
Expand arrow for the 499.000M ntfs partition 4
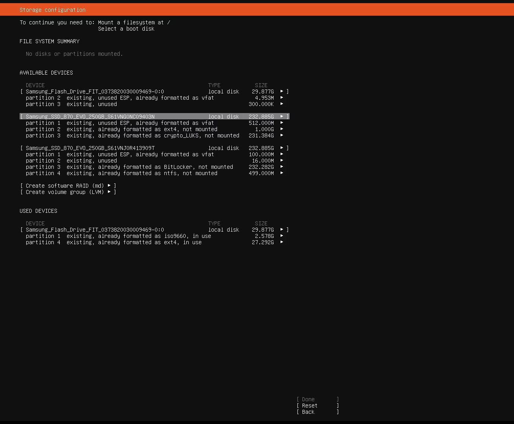tap(282, 173)
